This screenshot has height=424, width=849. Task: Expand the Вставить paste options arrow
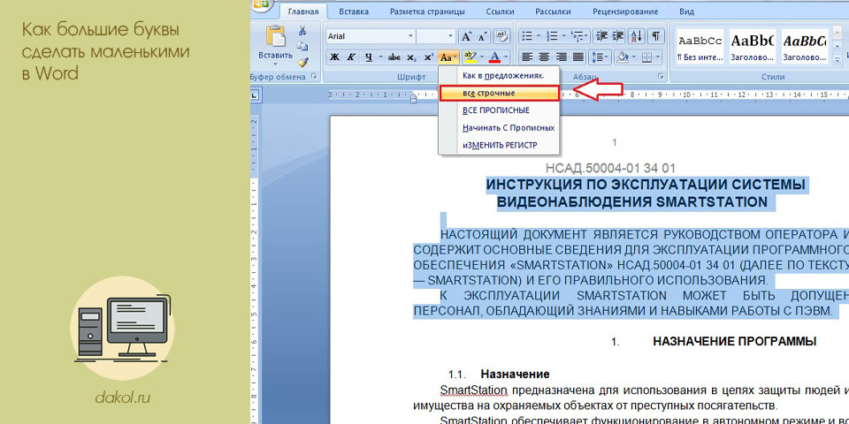(276, 64)
